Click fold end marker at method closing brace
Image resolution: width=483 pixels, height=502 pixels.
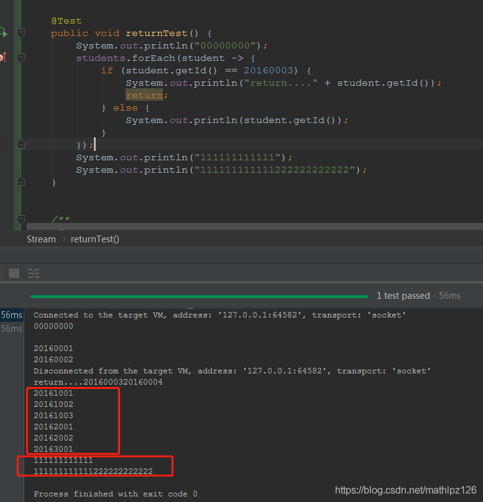[21, 182]
